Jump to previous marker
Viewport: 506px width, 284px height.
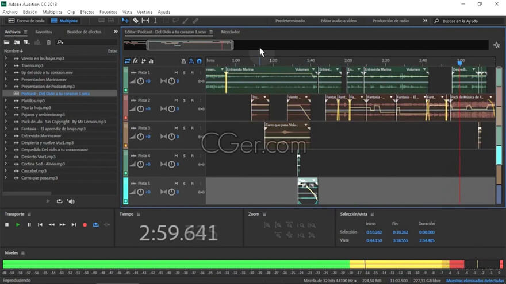(x=40, y=225)
